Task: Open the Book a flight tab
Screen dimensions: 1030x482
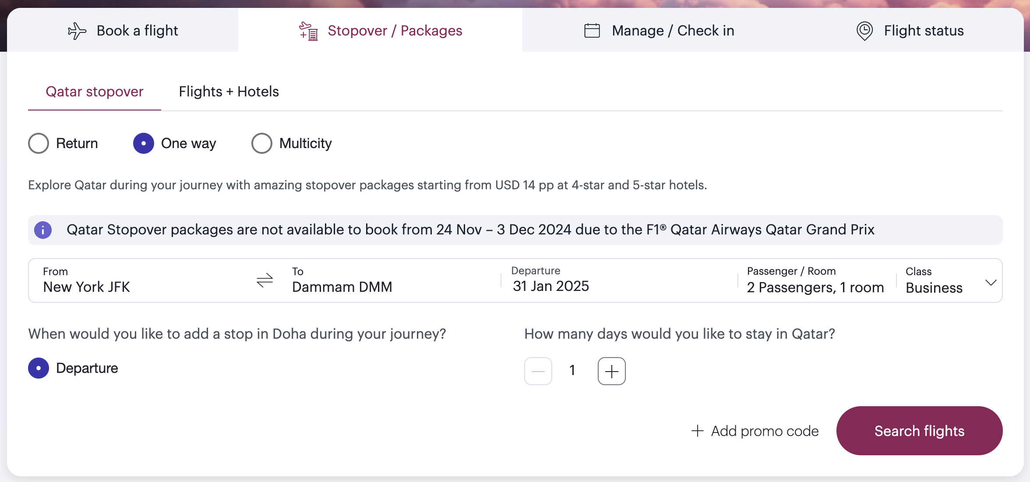Action: (123, 30)
